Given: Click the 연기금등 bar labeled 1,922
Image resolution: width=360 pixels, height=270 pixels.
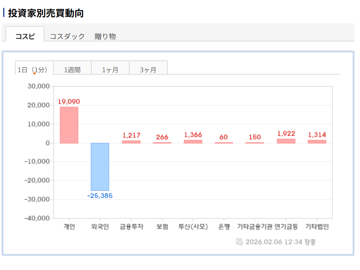Looking at the screenshot, I should [286, 141].
